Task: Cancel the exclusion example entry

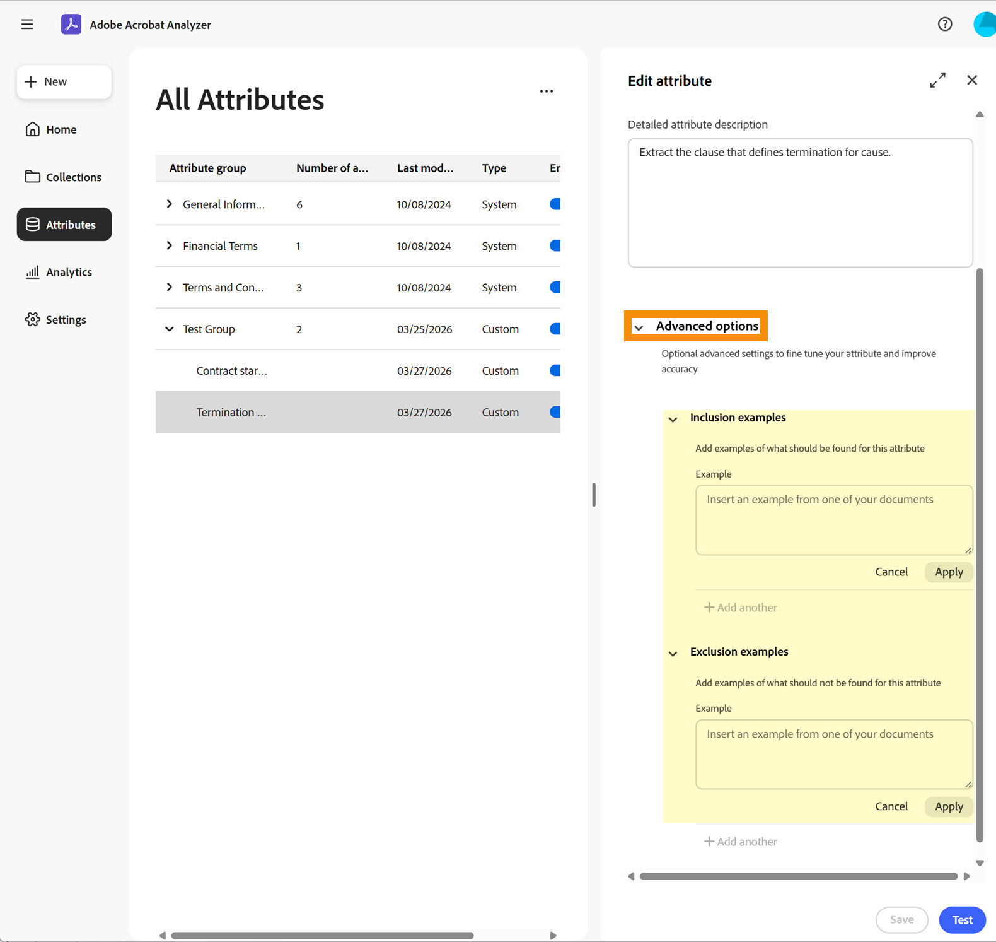Action: click(891, 806)
